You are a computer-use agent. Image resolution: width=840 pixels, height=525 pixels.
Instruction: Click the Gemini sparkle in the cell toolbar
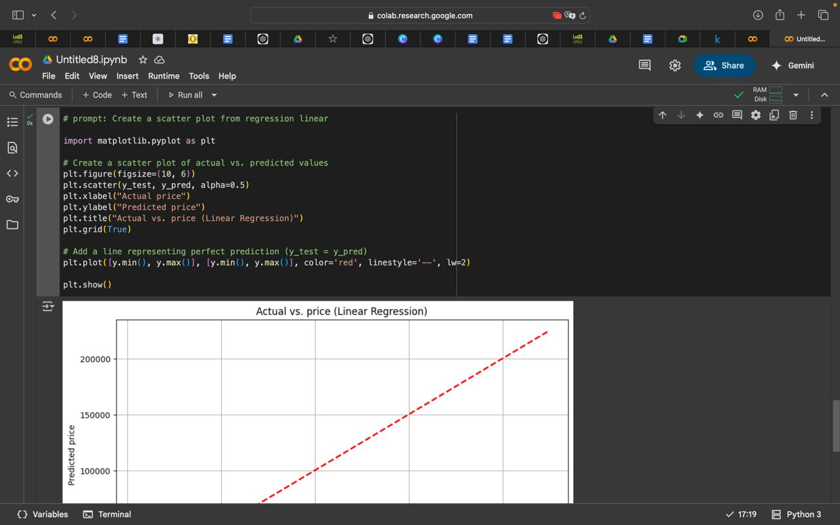(x=700, y=115)
